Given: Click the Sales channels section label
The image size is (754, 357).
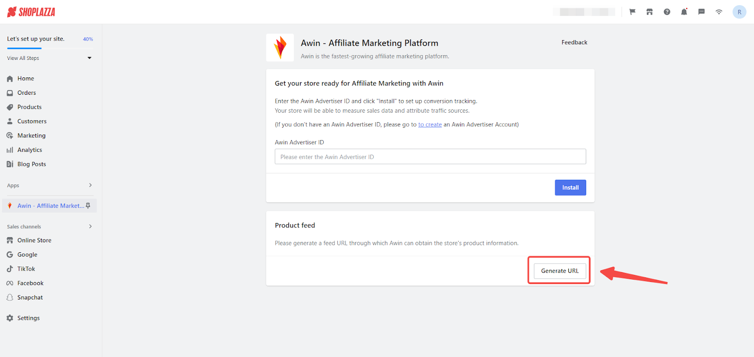Looking at the screenshot, I should (24, 227).
